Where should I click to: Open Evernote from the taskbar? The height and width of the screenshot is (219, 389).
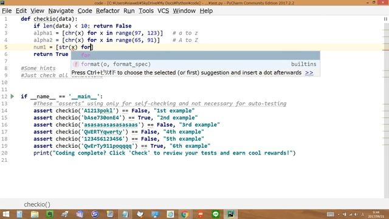coord(50,214)
